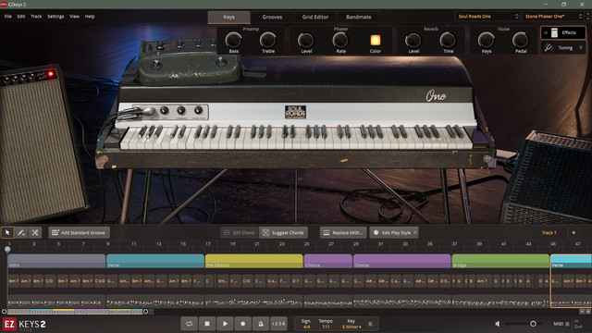Click the Replace MIDI button
This screenshot has width=592, height=333.
[343, 232]
